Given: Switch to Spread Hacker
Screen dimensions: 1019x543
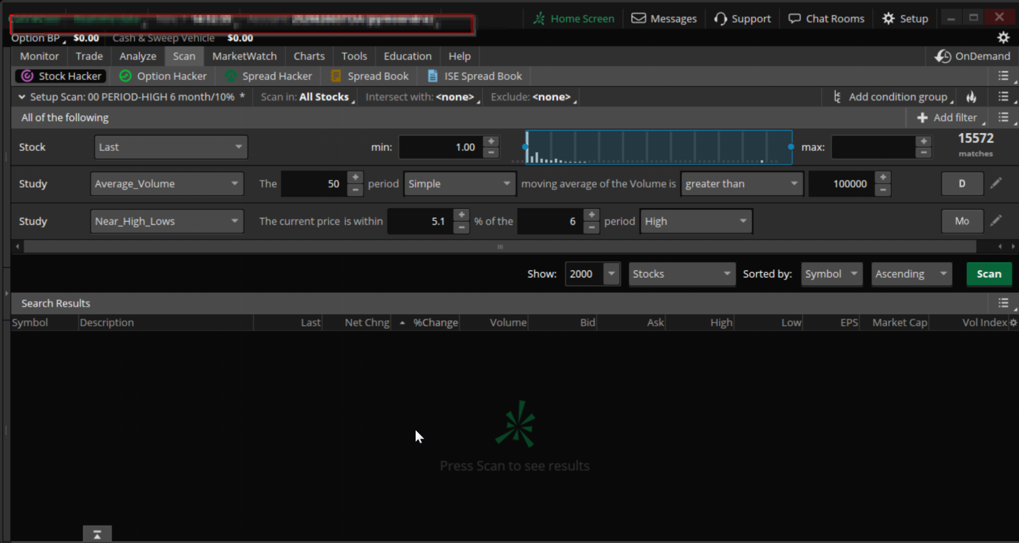Looking at the screenshot, I should click(x=269, y=76).
